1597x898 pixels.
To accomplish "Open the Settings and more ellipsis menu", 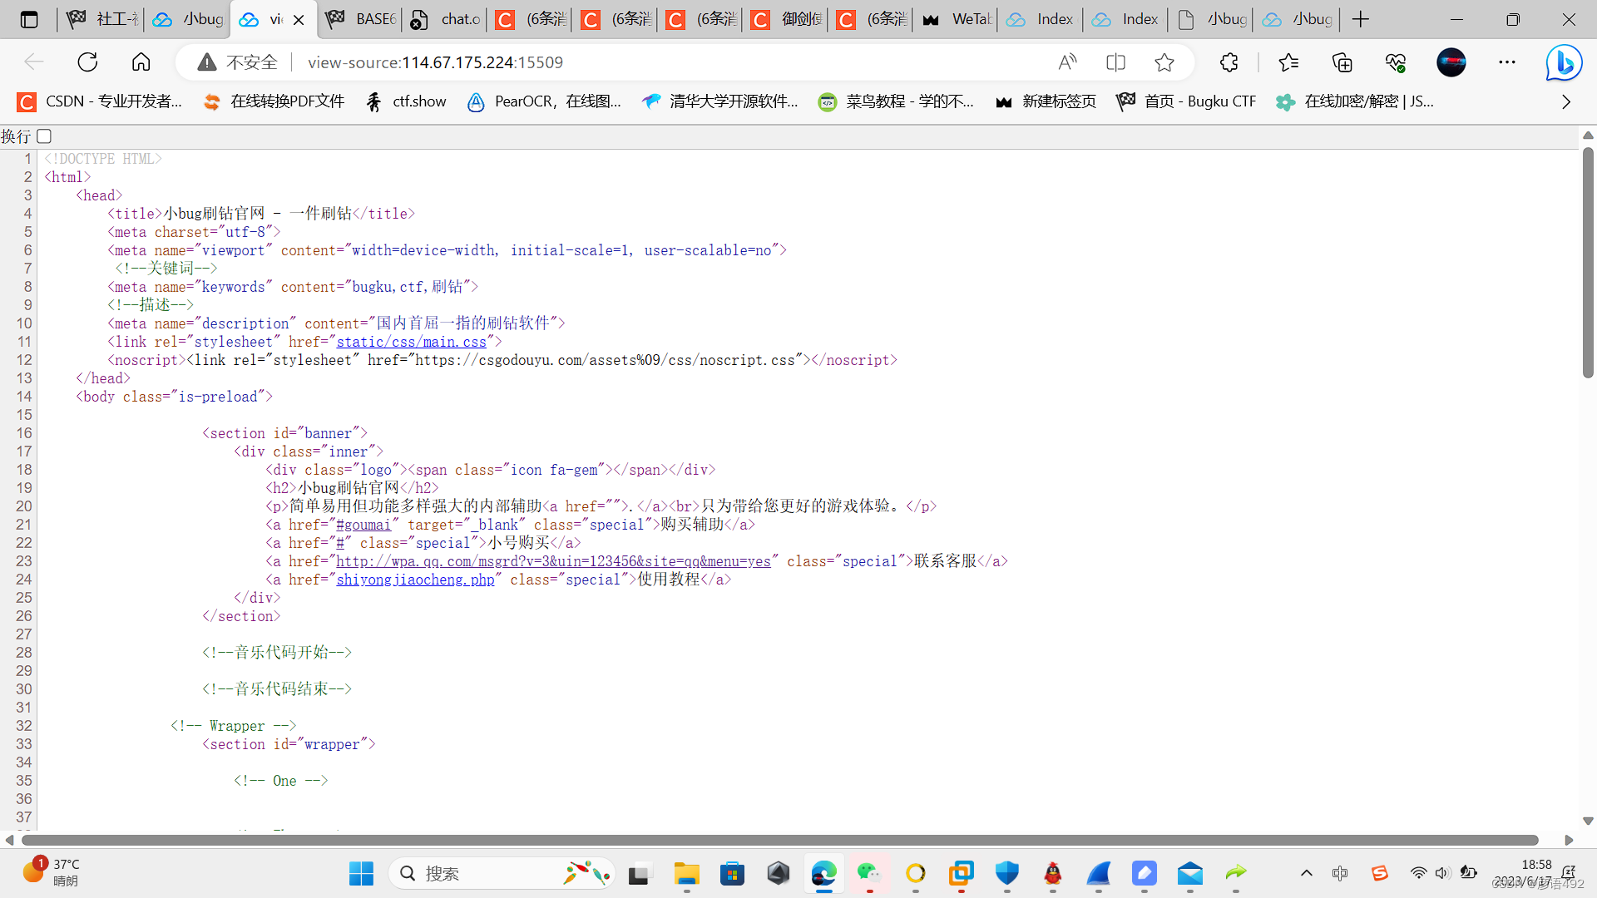I will click(1506, 62).
